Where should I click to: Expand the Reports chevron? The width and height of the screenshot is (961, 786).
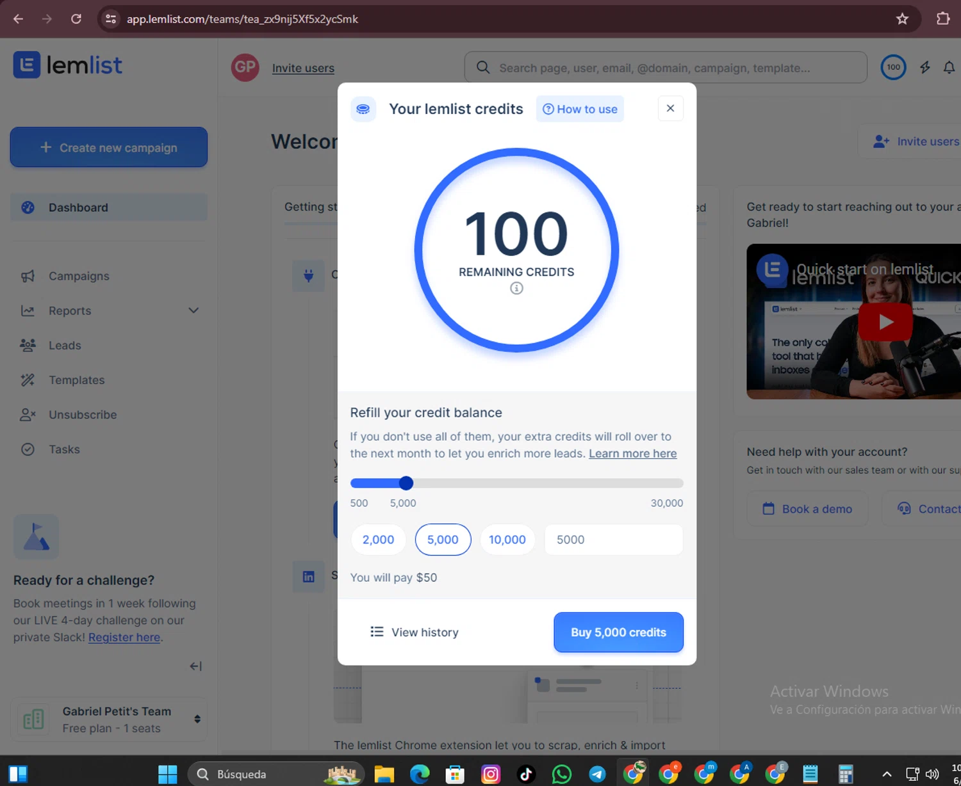coord(193,310)
